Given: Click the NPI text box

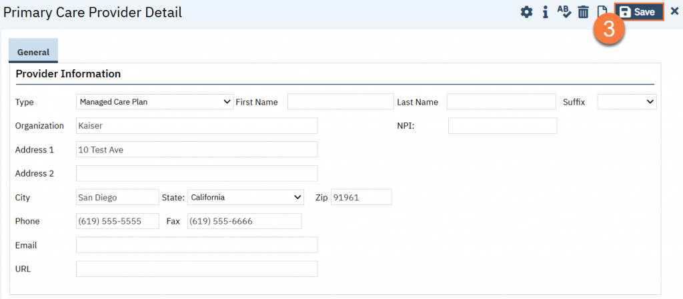Looking at the screenshot, I should tap(502, 126).
